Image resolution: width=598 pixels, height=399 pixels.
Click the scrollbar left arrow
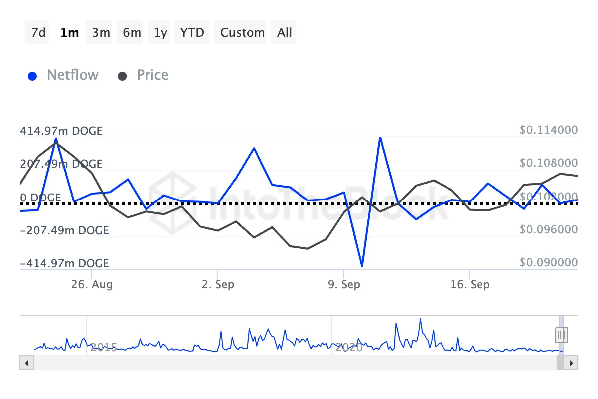(24, 363)
